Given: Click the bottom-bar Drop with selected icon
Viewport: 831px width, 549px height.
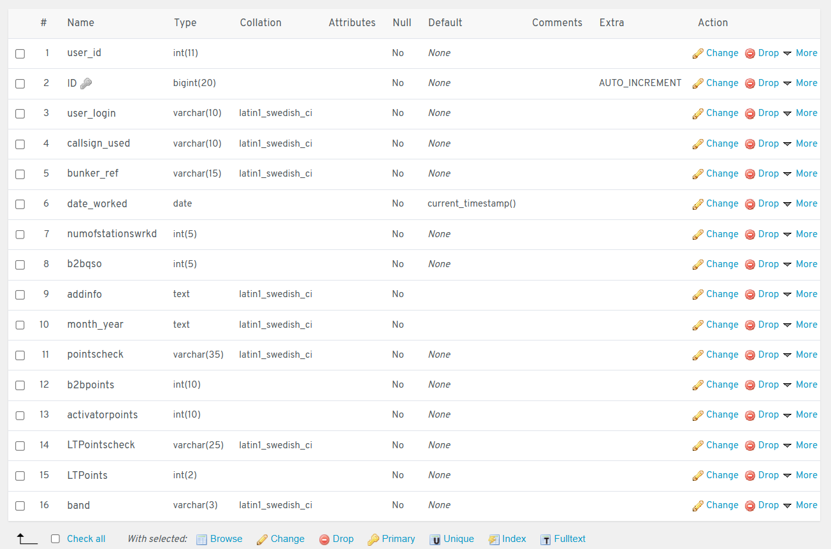Looking at the screenshot, I should click(324, 539).
